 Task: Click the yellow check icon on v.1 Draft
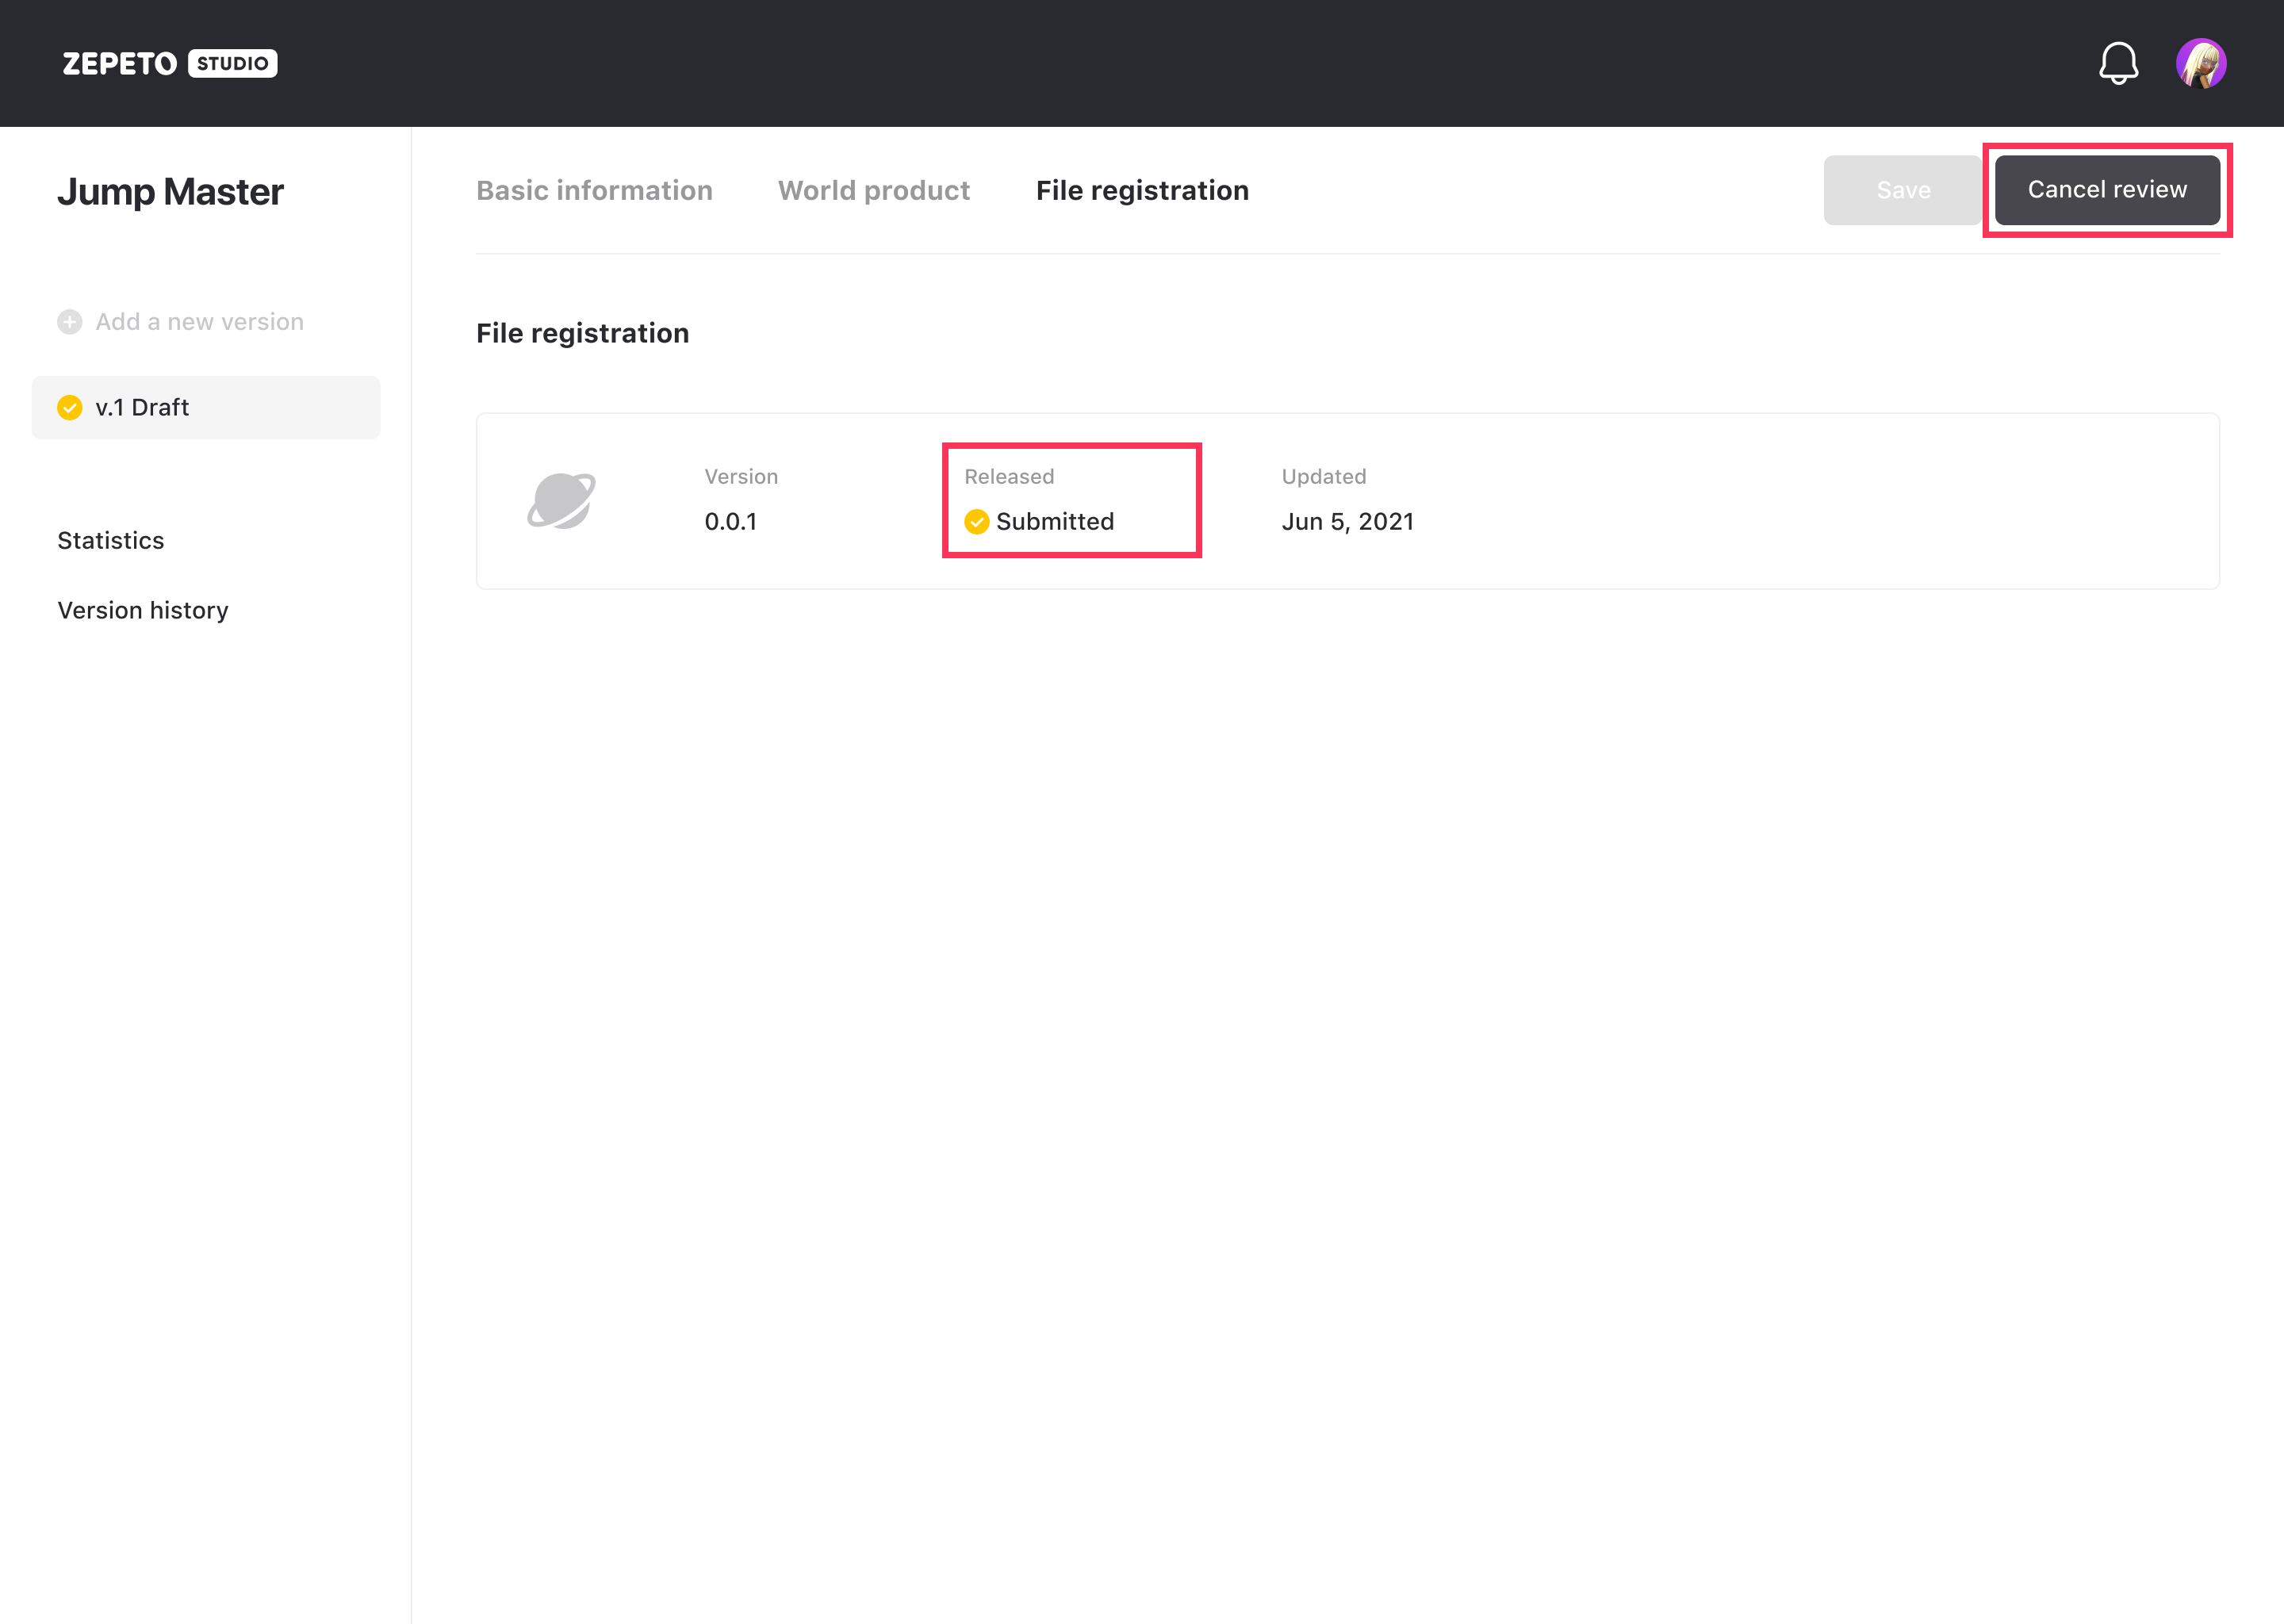pos(69,407)
